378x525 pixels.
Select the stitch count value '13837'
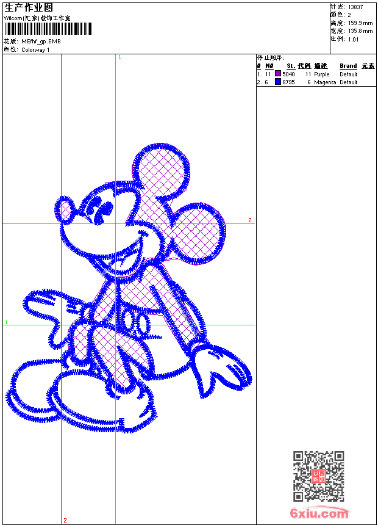click(355, 7)
